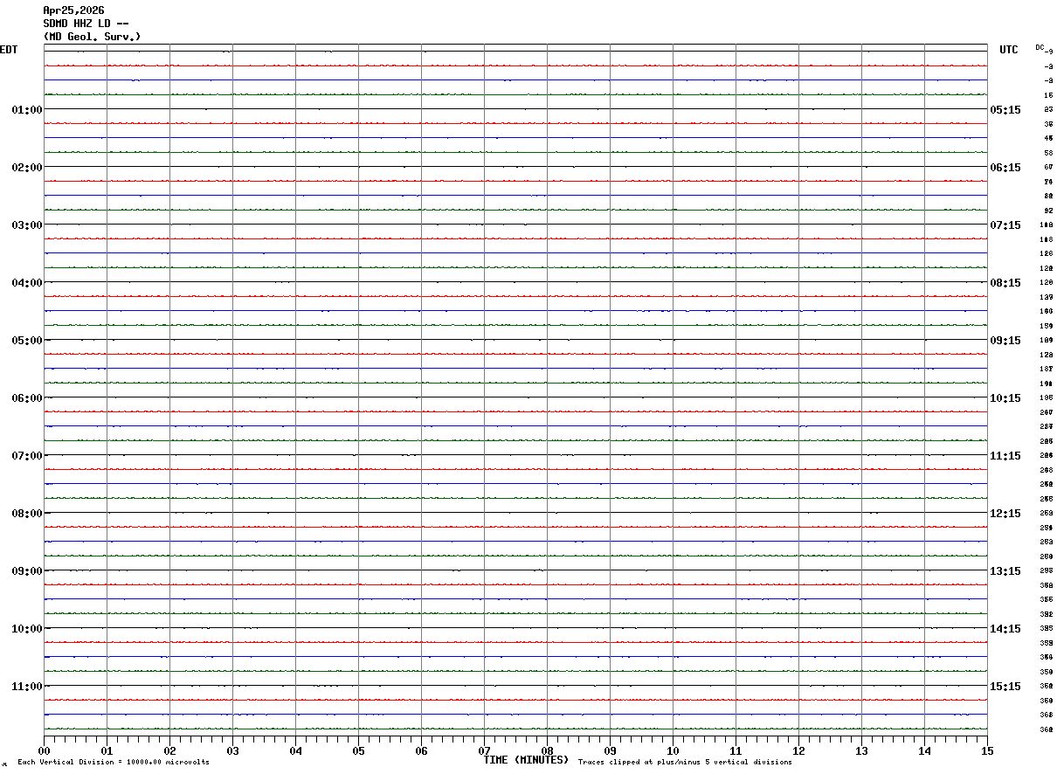Viewport: 1057px width, 774px height.
Task: Click minute tick 07 on the time axis
Action: (x=484, y=750)
